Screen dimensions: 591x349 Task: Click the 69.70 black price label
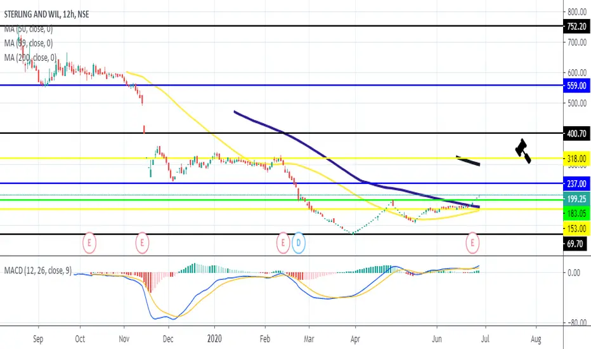point(575,244)
